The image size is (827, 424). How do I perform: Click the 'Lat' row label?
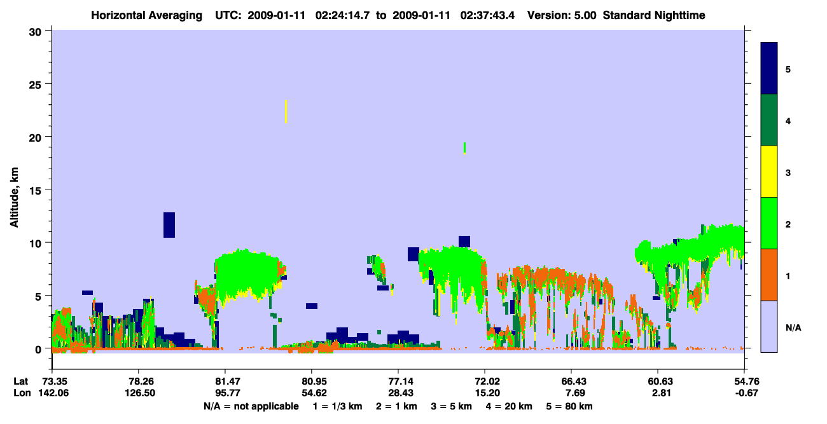tap(21, 381)
